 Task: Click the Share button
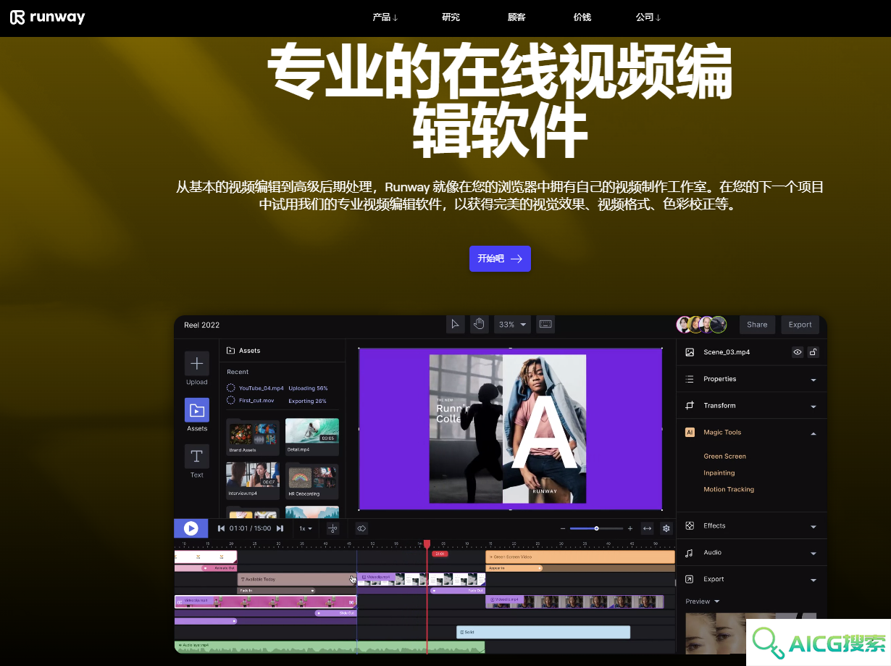tap(757, 325)
